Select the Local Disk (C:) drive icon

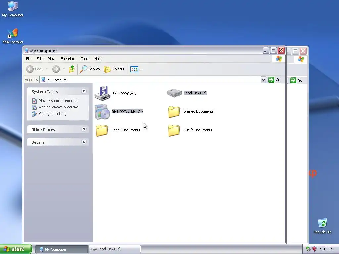pos(174,93)
